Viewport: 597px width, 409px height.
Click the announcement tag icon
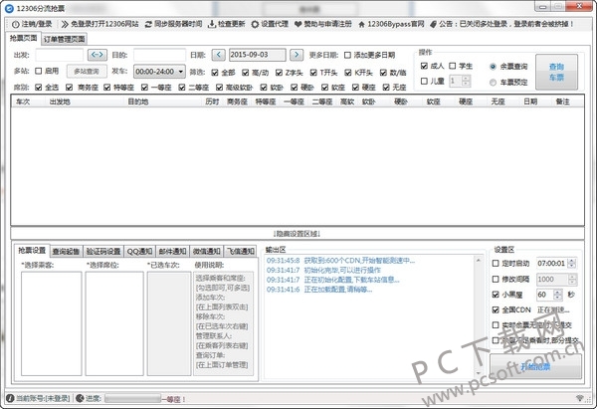pos(433,24)
